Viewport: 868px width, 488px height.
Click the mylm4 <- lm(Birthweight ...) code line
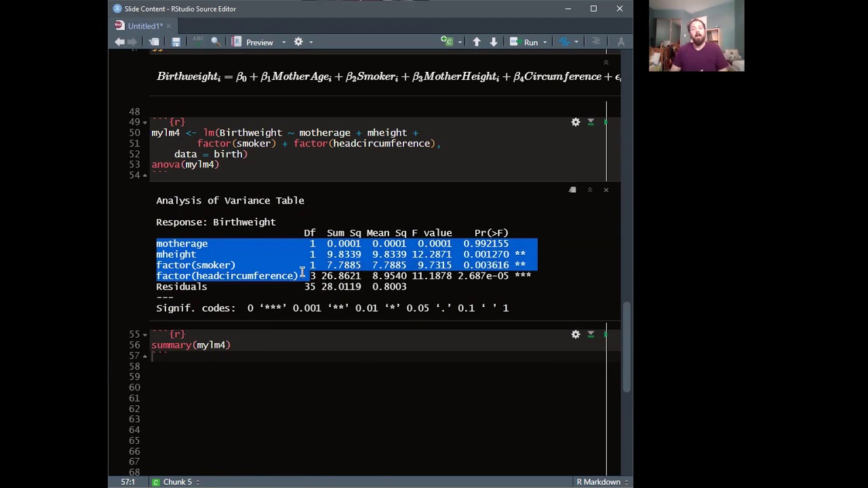285,133
